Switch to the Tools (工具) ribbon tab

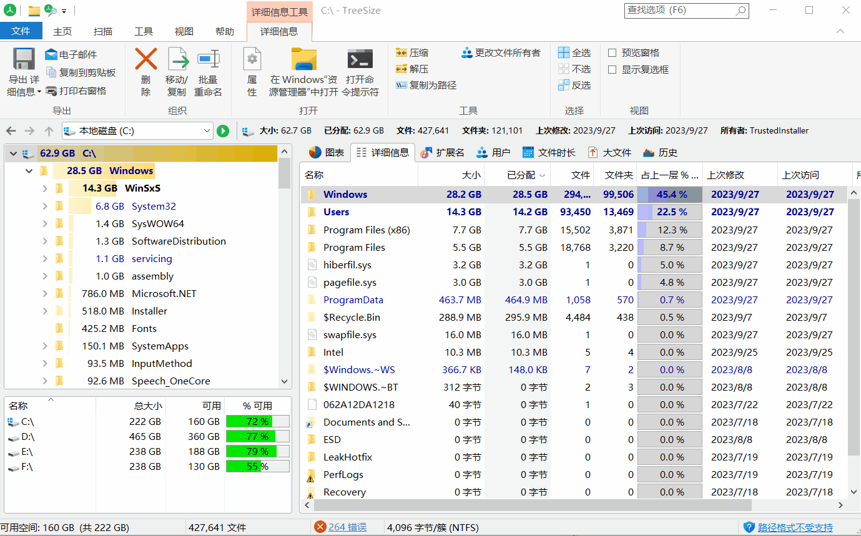pyautogui.click(x=144, y=31)
